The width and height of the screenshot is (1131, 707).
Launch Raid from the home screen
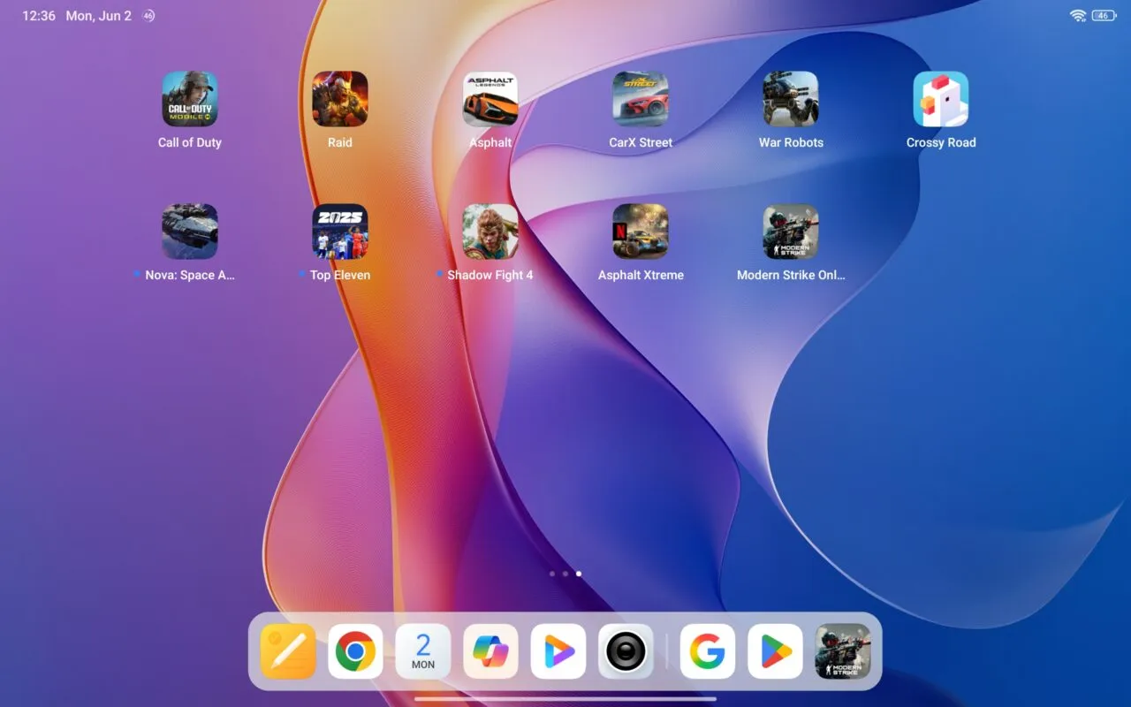340,99
